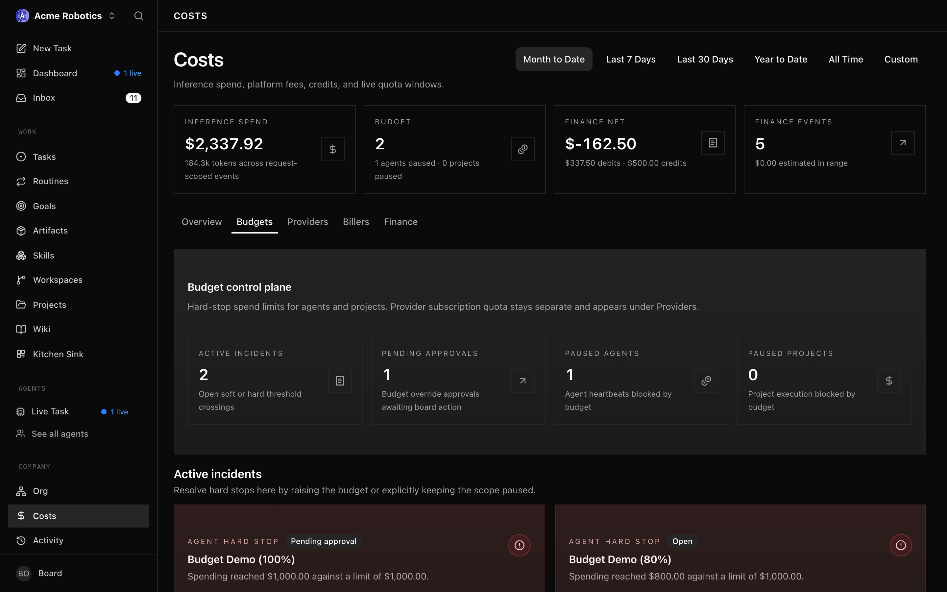Open the Inbox tray icon

point(21,98)
